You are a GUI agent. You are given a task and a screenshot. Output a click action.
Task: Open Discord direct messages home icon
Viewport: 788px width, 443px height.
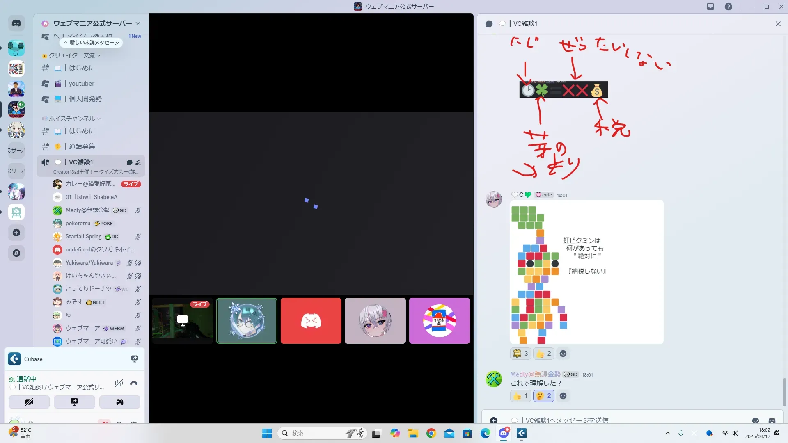pyautogui.click(x=16, y=23)
